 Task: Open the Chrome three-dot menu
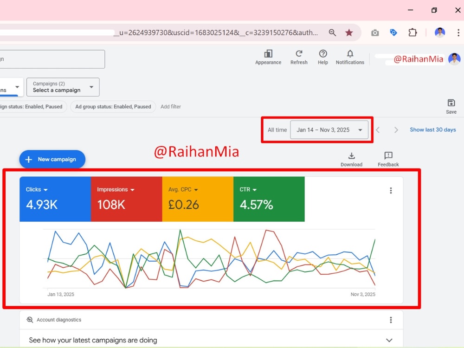point(458,32)
